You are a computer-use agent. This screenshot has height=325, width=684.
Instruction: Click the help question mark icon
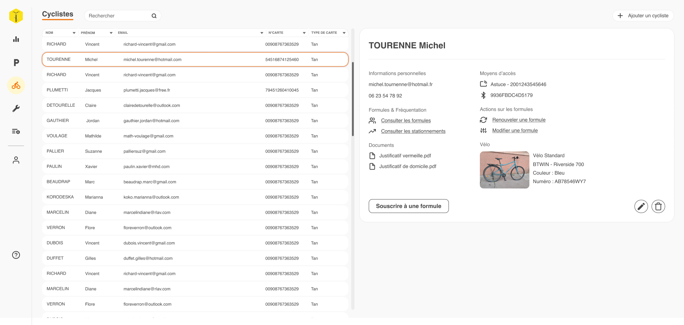click(16, 255)
